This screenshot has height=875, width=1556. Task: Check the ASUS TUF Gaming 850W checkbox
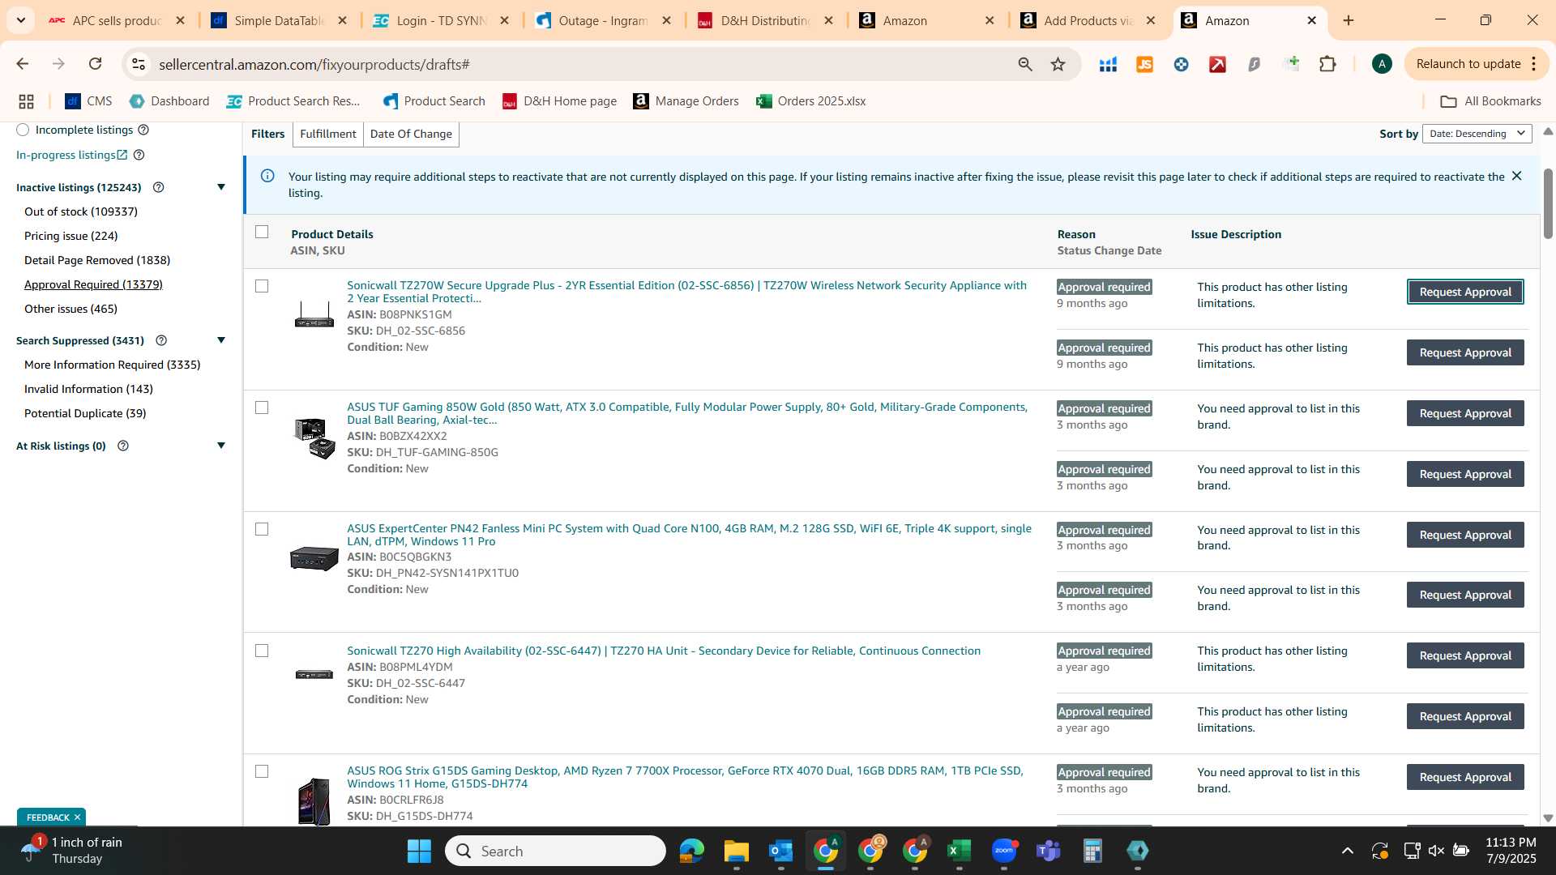click(262, 408)
